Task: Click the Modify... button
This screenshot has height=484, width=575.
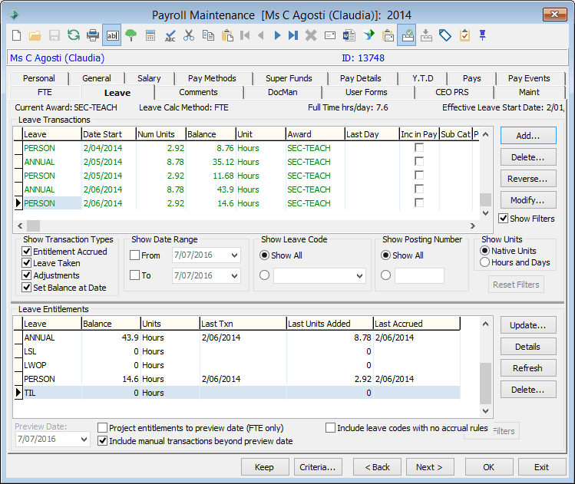Action: pos(528,200)
